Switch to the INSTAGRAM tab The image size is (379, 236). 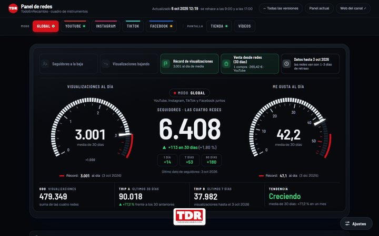(x=106, y=26)
